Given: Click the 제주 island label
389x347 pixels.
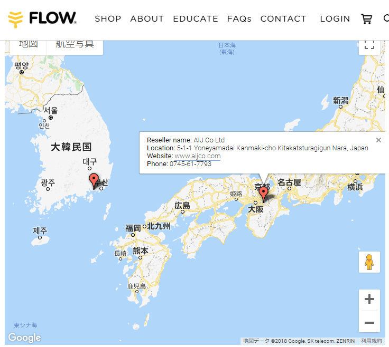Looking at the screenshot, I should pyautogui.click(x=40, y=230).
